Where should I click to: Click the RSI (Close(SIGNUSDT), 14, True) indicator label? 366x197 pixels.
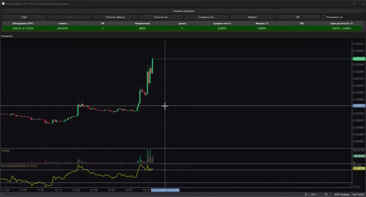pyautogui.click(x=19, y=166)
